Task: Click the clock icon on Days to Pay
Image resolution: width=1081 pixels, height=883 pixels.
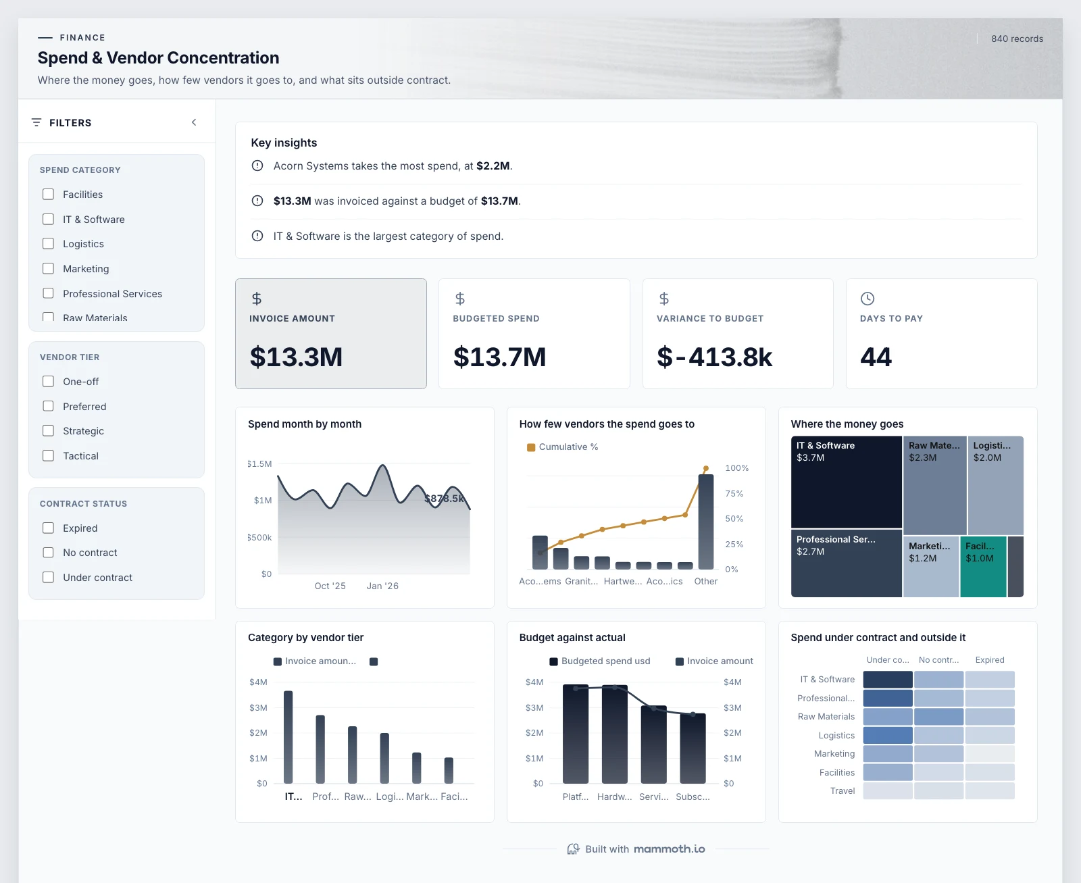Action: 868,299
